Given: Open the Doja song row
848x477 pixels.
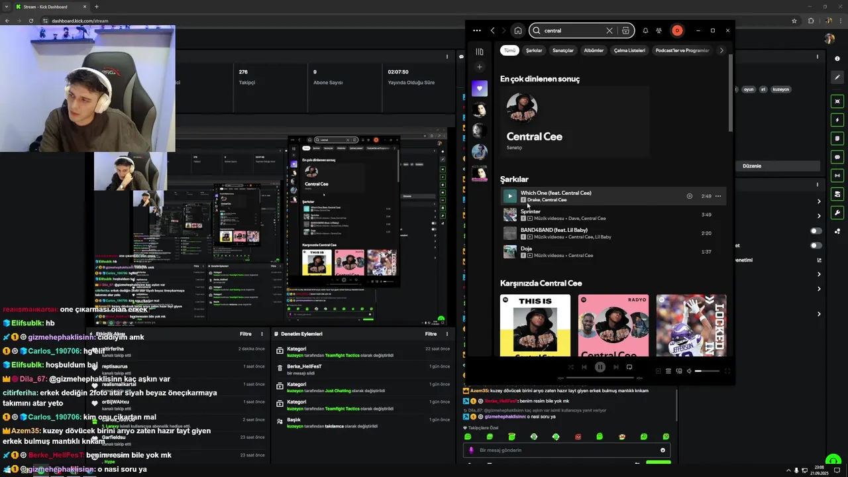Looking at the screenshot, I should tap(613, 252).
